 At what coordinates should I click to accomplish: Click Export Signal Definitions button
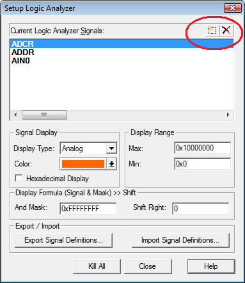pyautogui.click(x=63, y=240)
